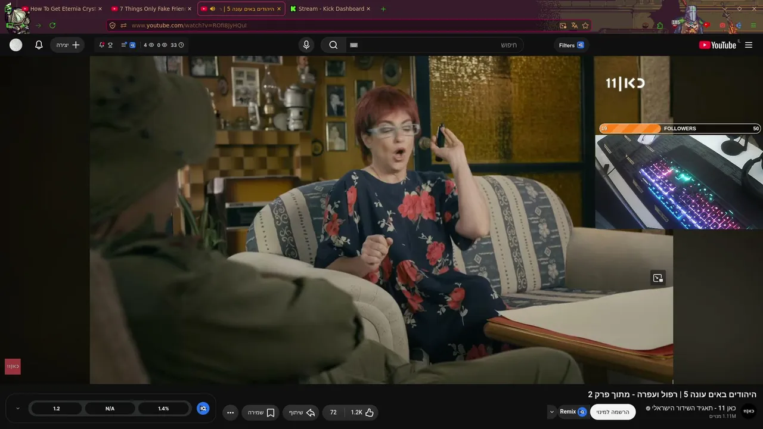
Task: Open a new browser tab
Action: [x=383, y=9]
